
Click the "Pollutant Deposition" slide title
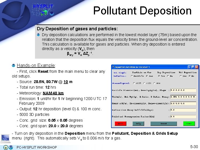[142, 11]
